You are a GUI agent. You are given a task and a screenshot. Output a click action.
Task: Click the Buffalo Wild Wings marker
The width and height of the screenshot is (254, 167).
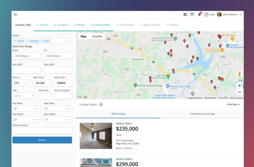232,38
